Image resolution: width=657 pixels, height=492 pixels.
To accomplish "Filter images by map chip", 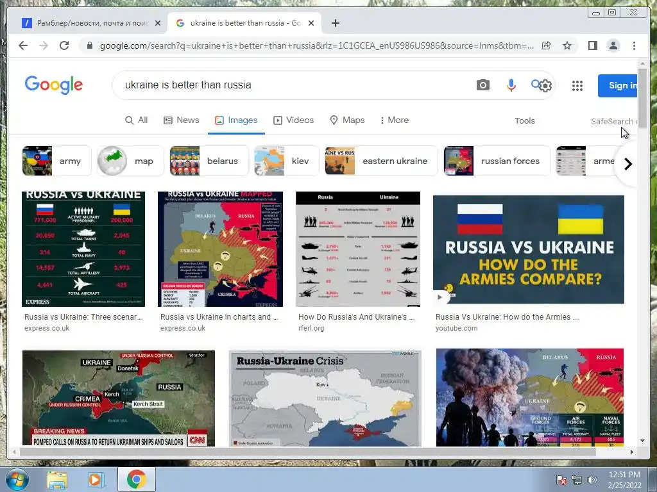I will click(x=130, y=161).
